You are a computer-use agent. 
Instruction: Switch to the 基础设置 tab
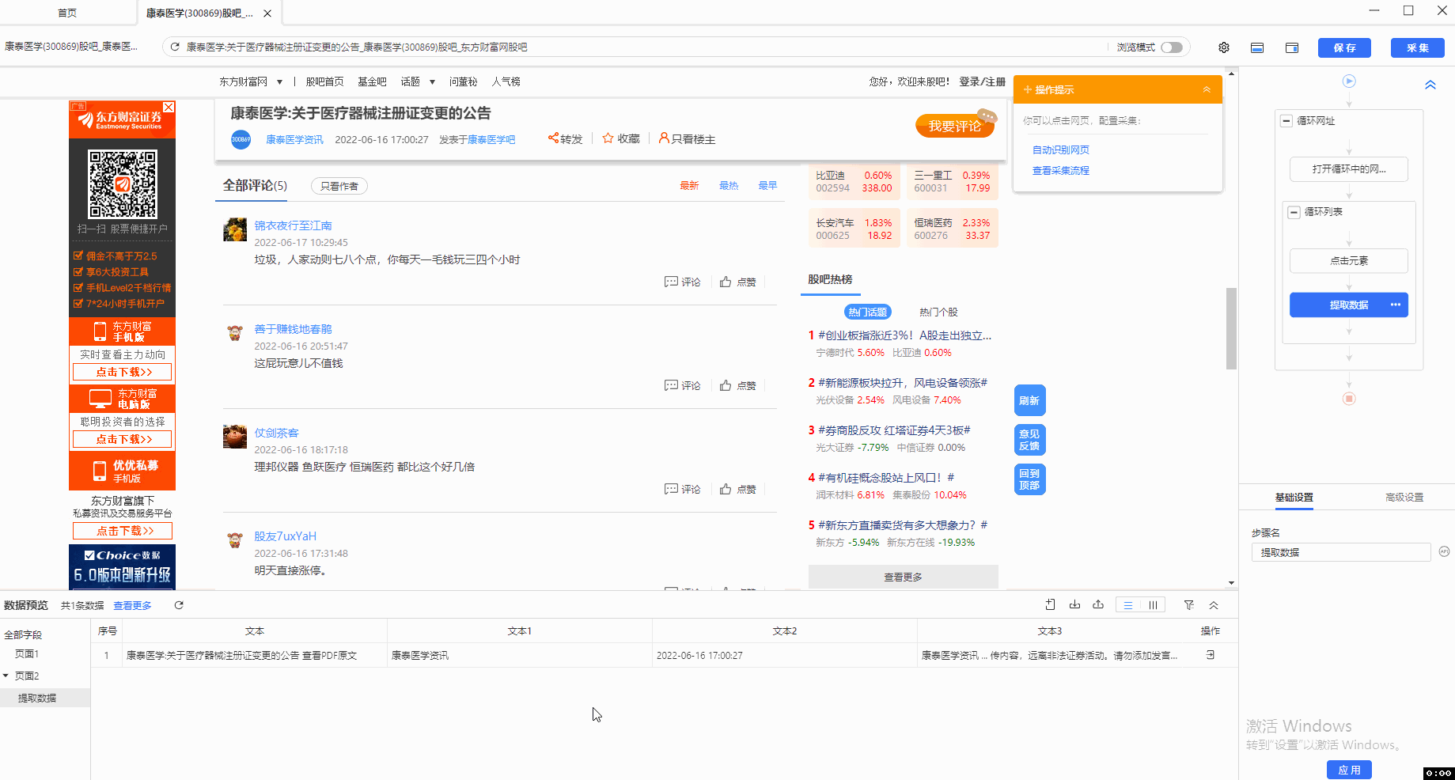coord(1294,498)
